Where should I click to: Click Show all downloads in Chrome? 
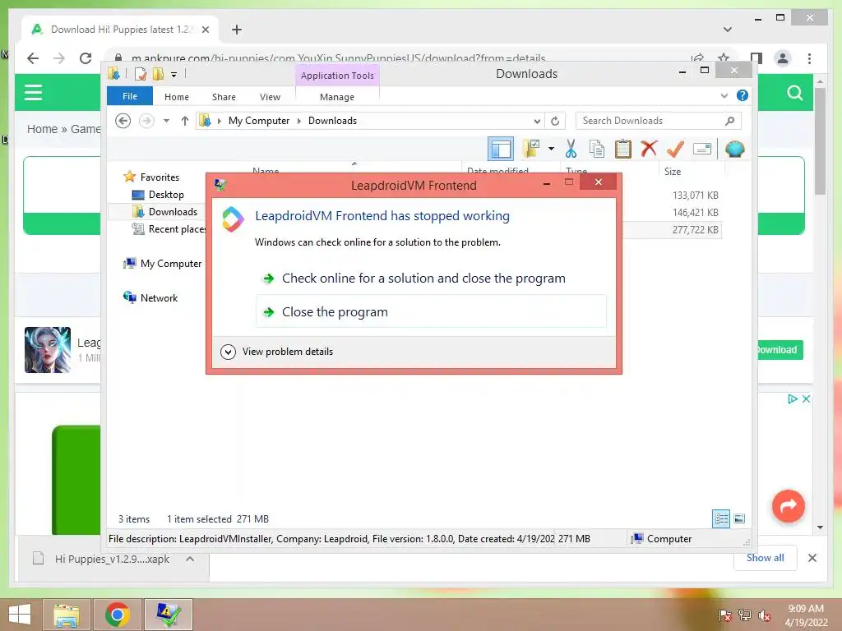[x=766, y=558]
